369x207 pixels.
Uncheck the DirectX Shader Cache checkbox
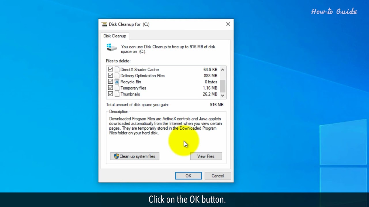(x=110, y=70)
